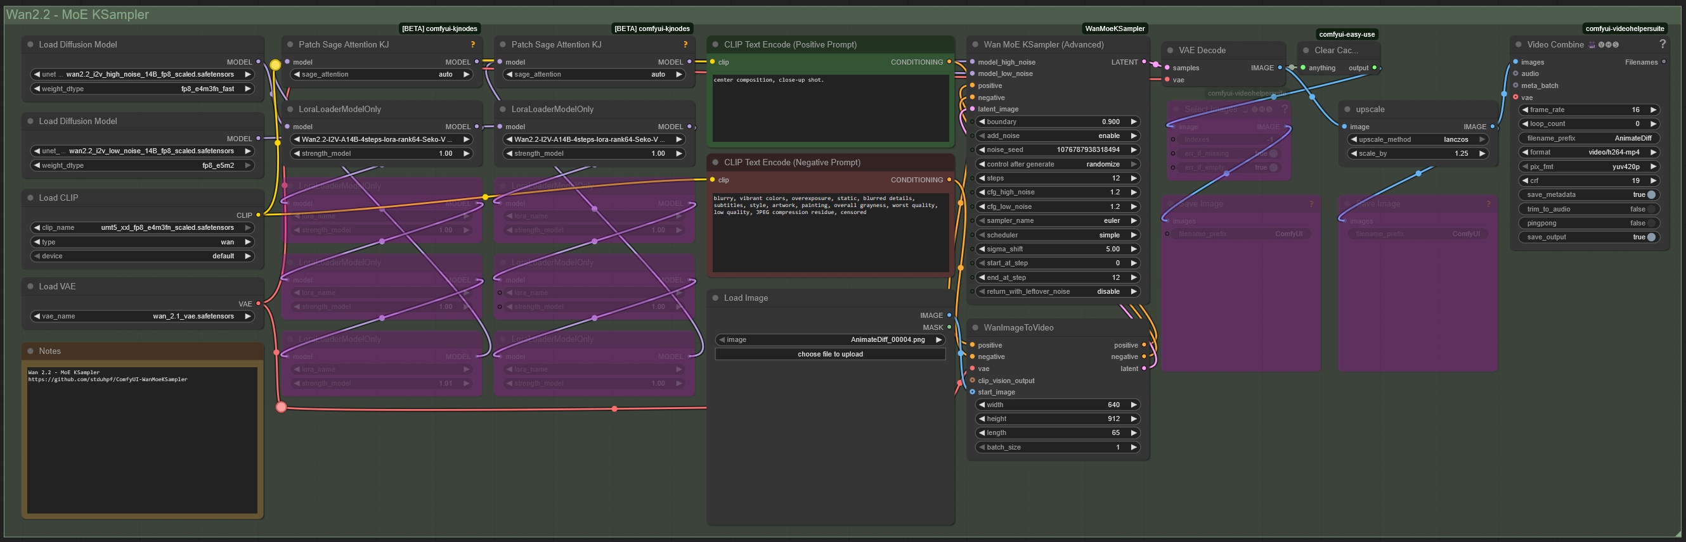Collapse the WanImageToVideo node
The width and height of the screenshot is (1686, 542).
tap(975, 327)
